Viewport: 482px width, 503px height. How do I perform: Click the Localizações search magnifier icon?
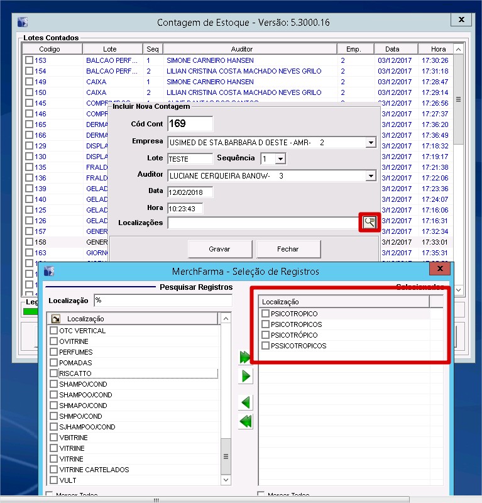pos(370,222)
